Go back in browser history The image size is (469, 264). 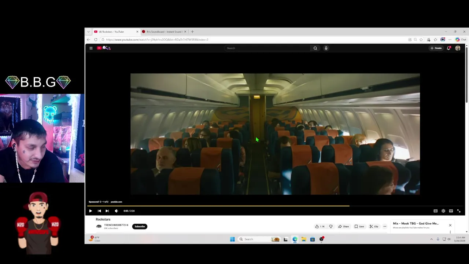pos(88,40)
